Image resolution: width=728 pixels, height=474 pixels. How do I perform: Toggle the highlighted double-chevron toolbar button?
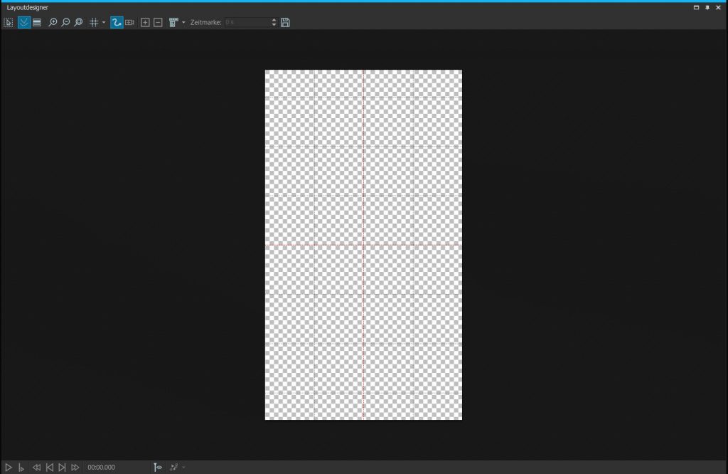(24, 23)
